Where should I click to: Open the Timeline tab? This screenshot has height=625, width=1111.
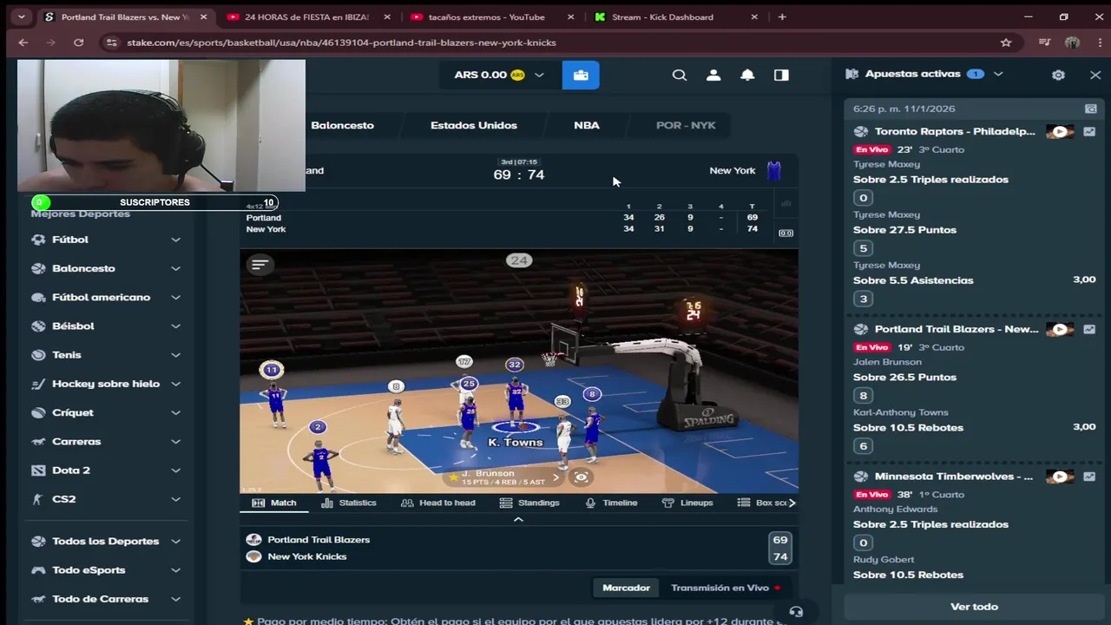tap(611, 503)
